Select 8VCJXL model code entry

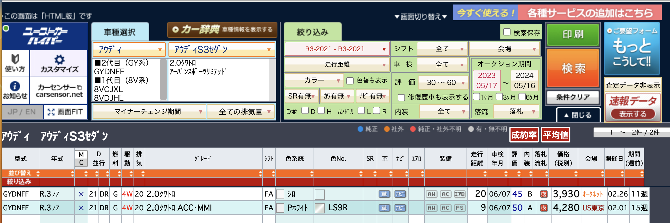pos(109,89)
